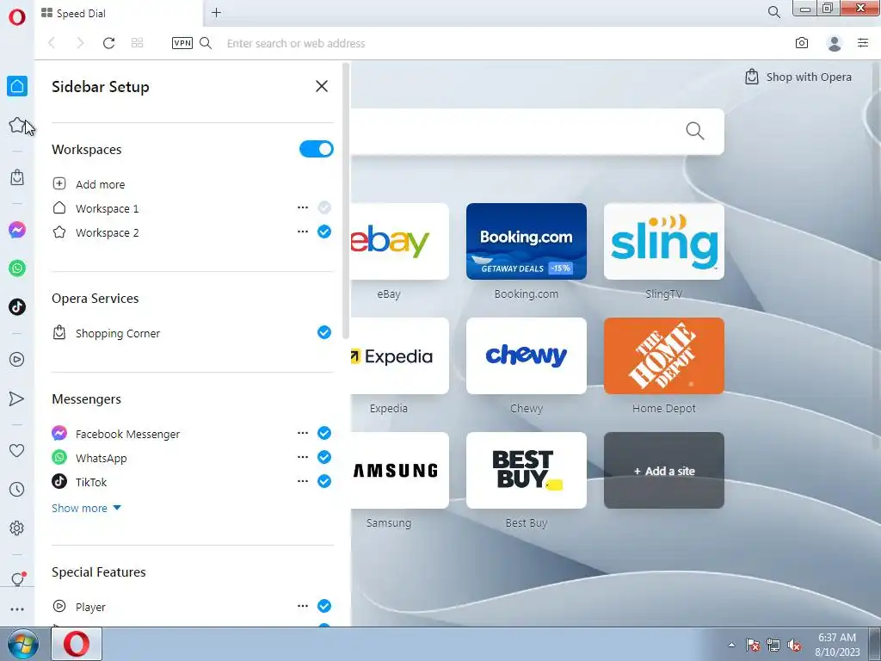Open Shop with Opera link
This screenshot has width=881, height=661.
click(798, 77)
